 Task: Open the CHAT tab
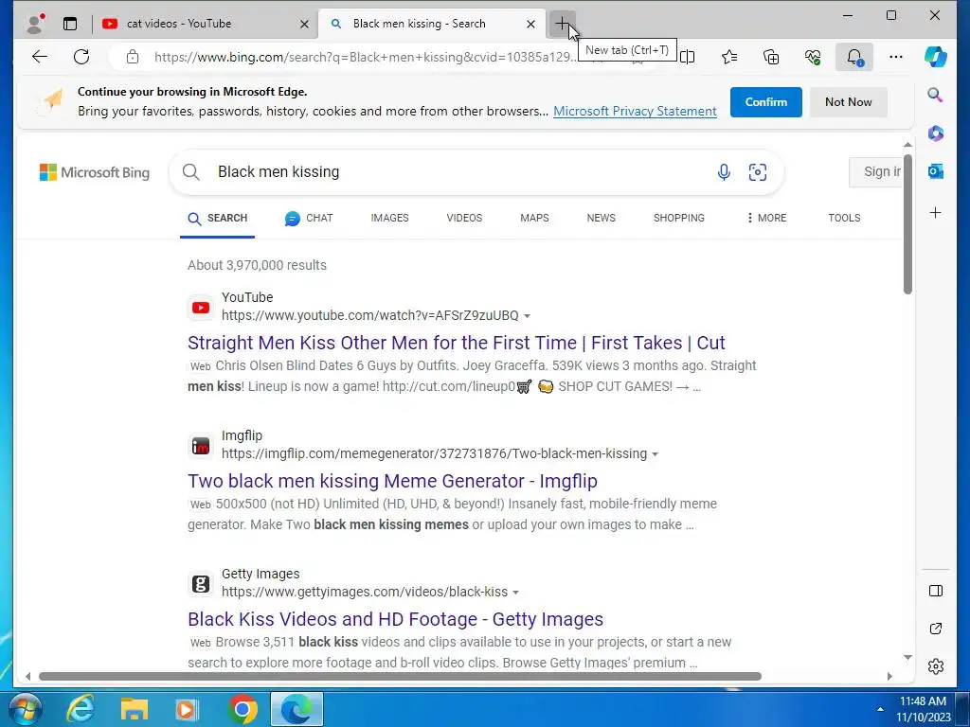point(309,219)
